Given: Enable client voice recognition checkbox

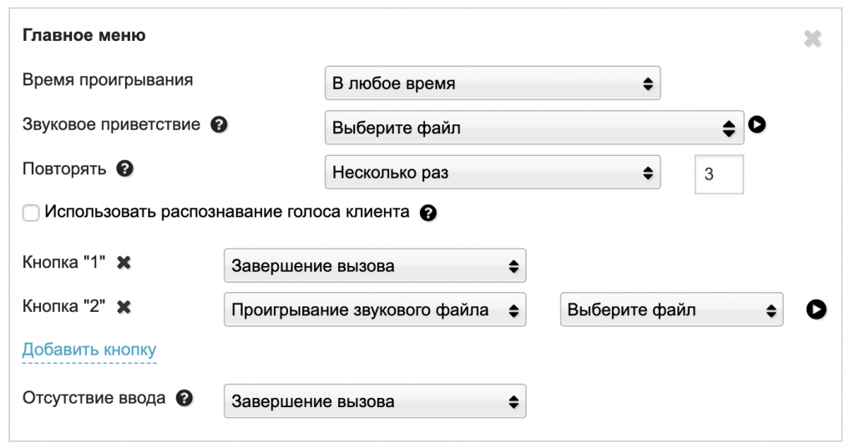Looking at the screenshot, I should point(31,214).
